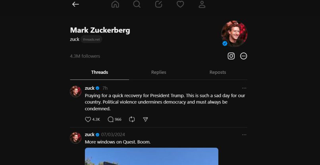Screen dimensions: 320x165
Task: Open options menu on the 7h post
Action: pos(244,88)
